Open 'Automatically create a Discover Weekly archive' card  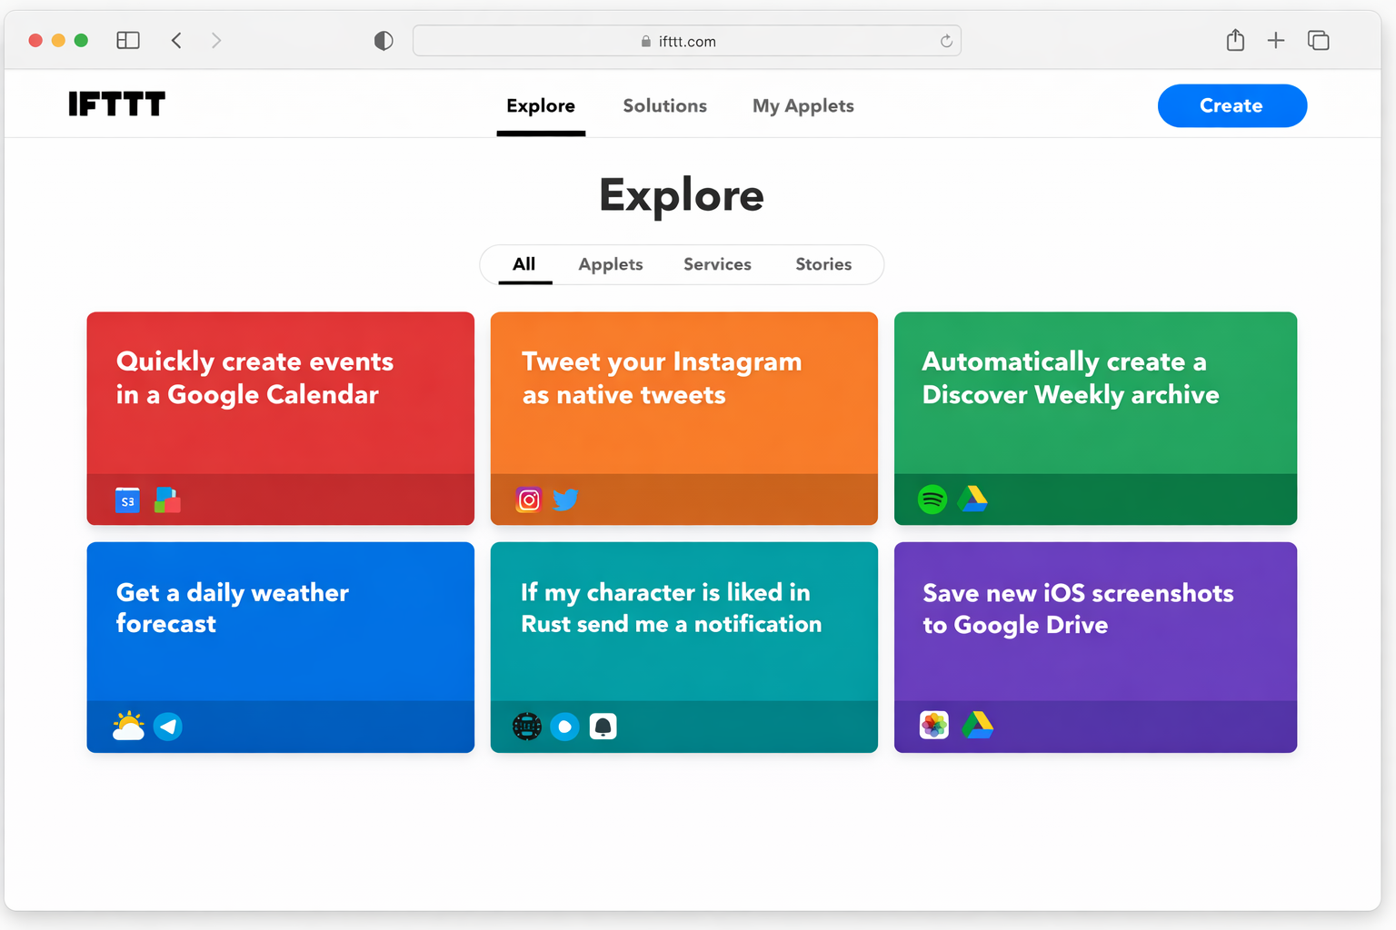click(1095, 419)
